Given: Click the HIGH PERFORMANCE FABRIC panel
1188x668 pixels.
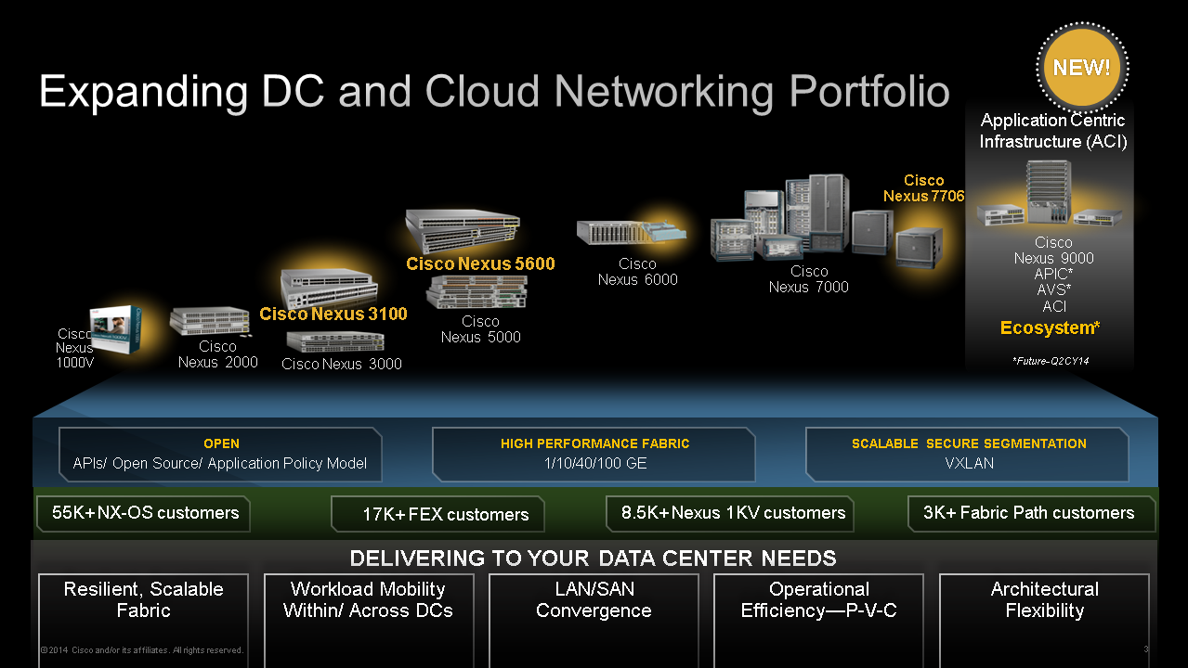Looking at the screenshot, I should coord(593,454).
